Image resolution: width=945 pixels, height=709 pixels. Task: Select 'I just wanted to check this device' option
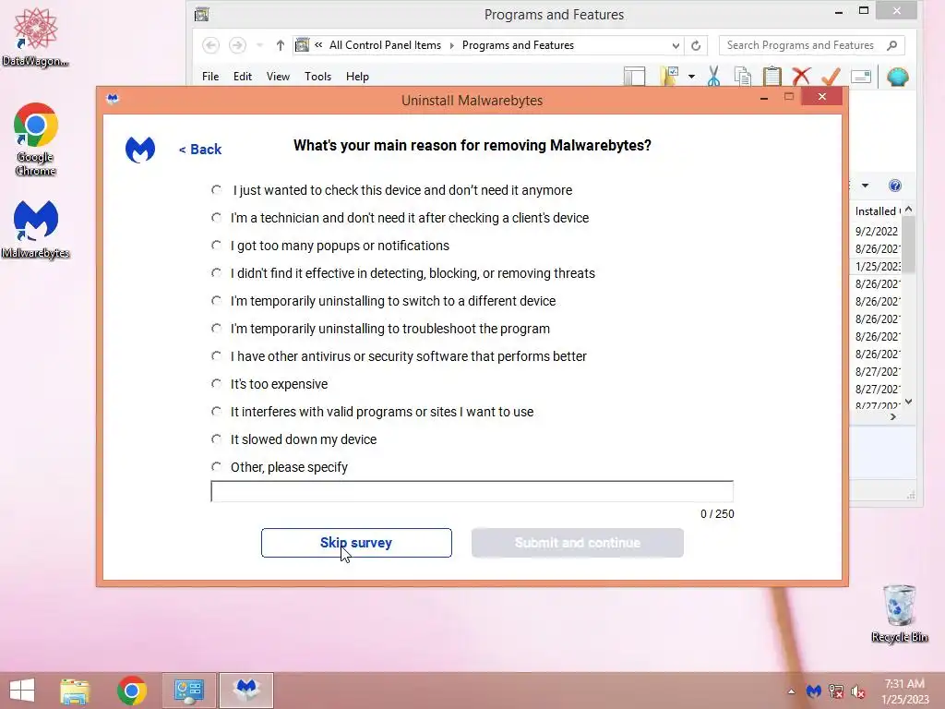point(216,190)
